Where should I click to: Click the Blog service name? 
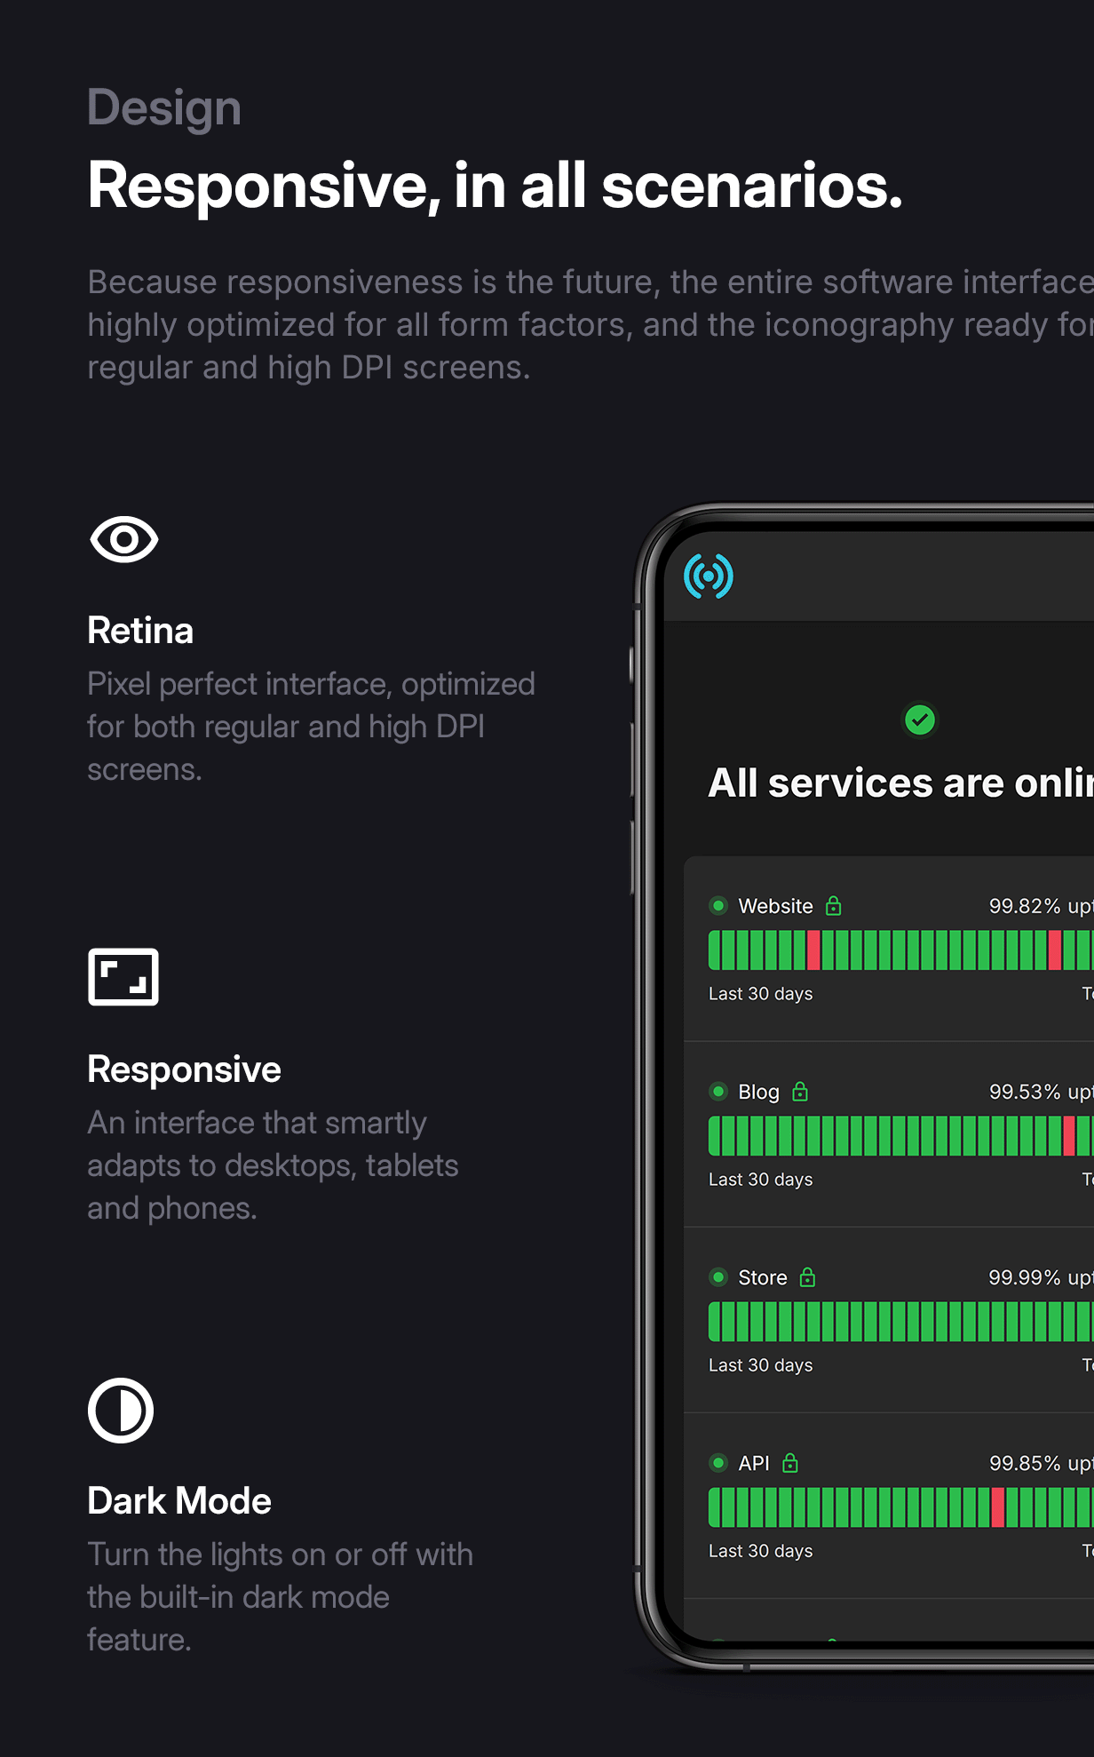coord(758,1092)
